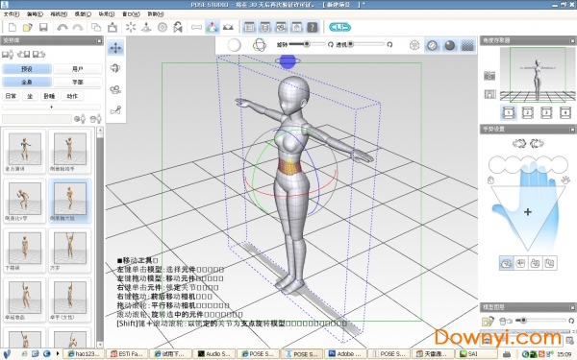
Task: Select the bone joint tool in the vertical toolbar
Action: click(x=115, y=109)
